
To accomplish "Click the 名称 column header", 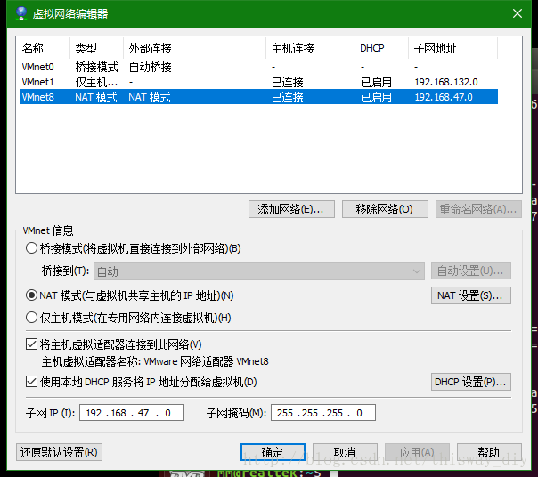I will 45,48.
